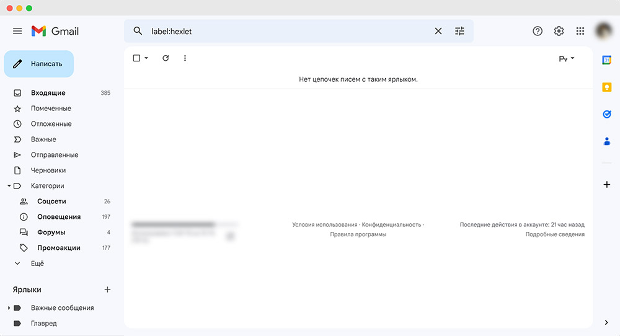Open Google Keep side panel icon
Image resolution: width=620 pixels, height=336 pixels.
pos(606,87)
